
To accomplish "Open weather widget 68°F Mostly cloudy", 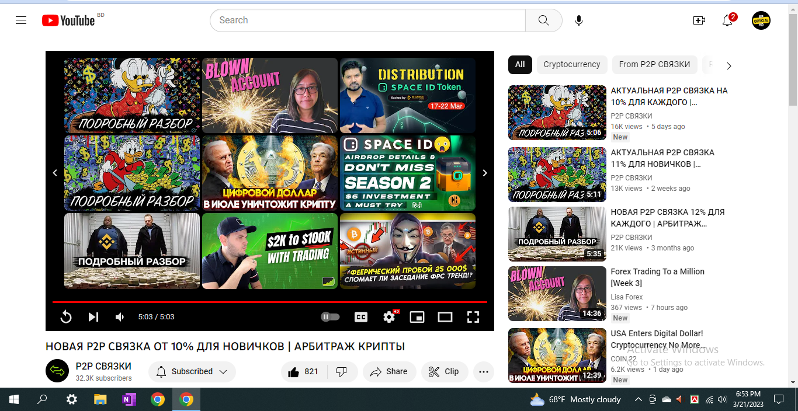I will pyautogui.click(x=575, y=400).
